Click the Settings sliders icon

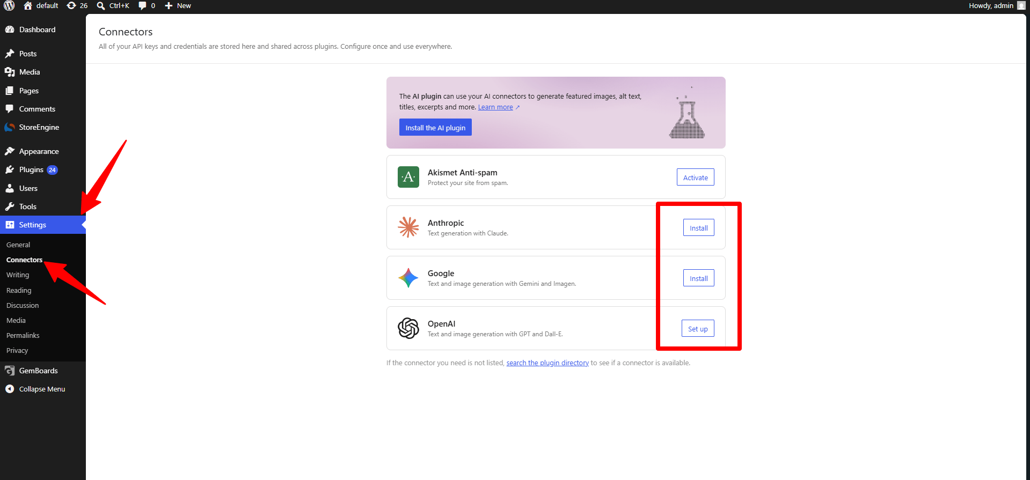pos(10,225)
